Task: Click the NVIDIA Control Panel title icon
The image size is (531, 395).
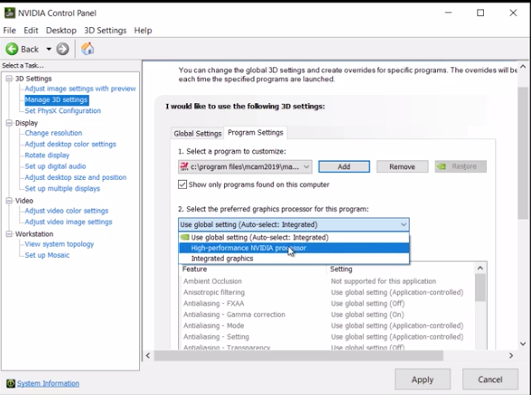Action: point(9,13)
